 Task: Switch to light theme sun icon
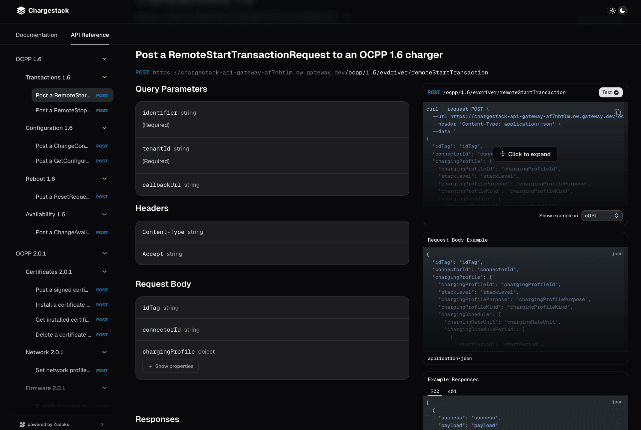click(613, 11)
